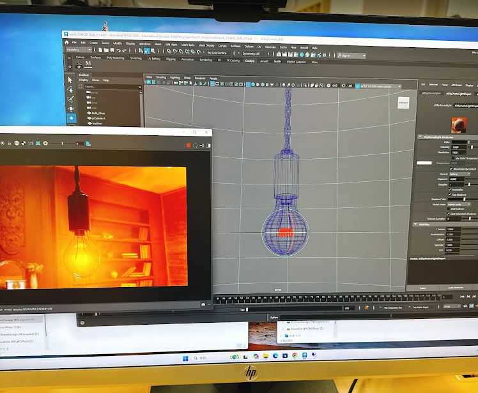The width and height of the screenshot is (478, 393).
Task: Click the Undo arrow icon
Action: pos(119,50)
